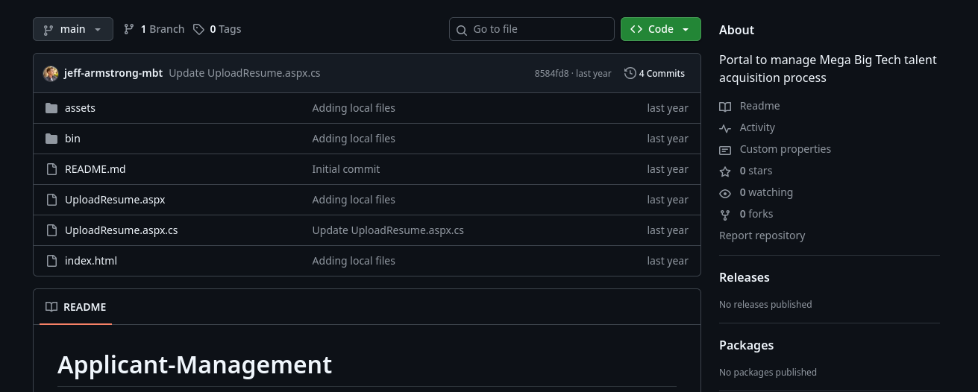Open the Readme link in About sidebar

click(759, 106)
